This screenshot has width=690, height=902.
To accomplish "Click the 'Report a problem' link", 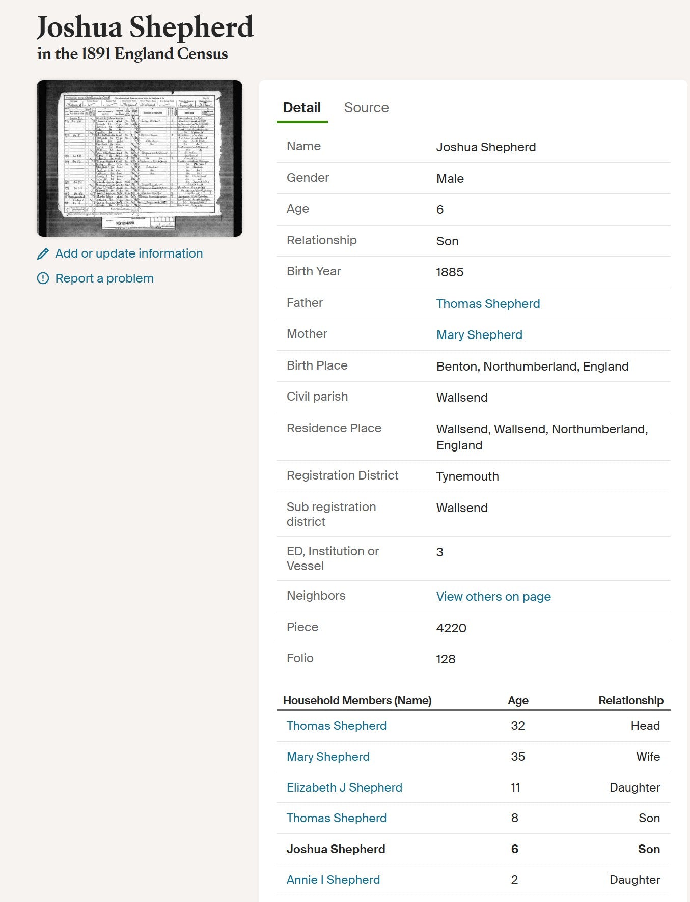I will [x=104, y=278].
